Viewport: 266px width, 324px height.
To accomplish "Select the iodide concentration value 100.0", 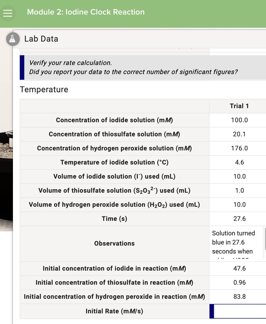I will [239, 120].
